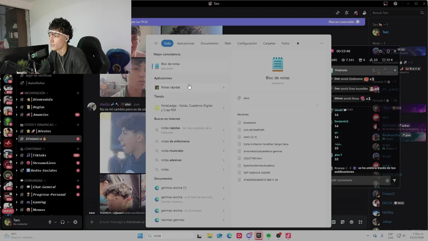Collapse FOTOS Y DINAMICAS category
Viewport: 428px width, 241px height.
coord(38,125)
